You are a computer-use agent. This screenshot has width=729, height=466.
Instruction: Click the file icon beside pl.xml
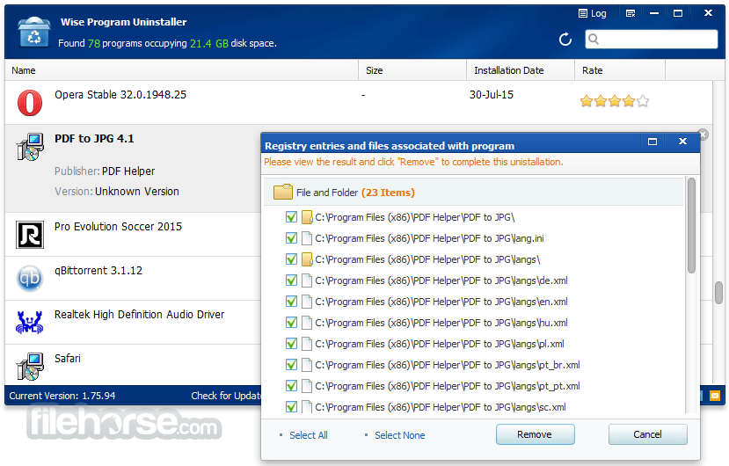click(307, 344)
